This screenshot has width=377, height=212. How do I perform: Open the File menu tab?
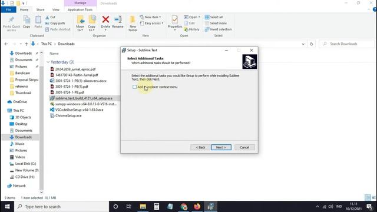[x=8, y=9]
